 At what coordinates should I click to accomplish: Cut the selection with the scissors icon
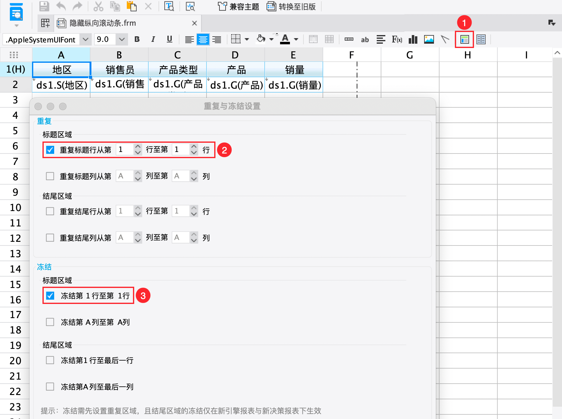coord(98,6)
